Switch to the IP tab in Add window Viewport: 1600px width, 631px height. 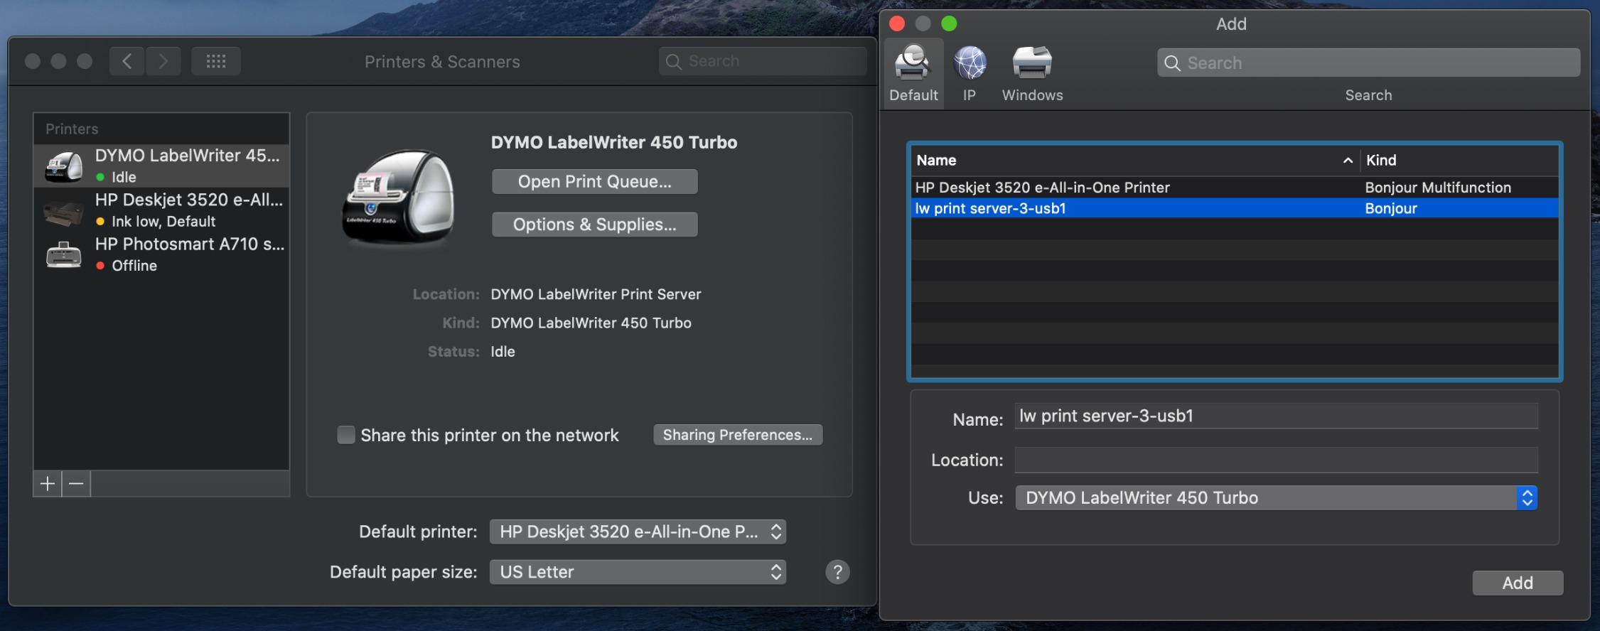tap(970, 73)
